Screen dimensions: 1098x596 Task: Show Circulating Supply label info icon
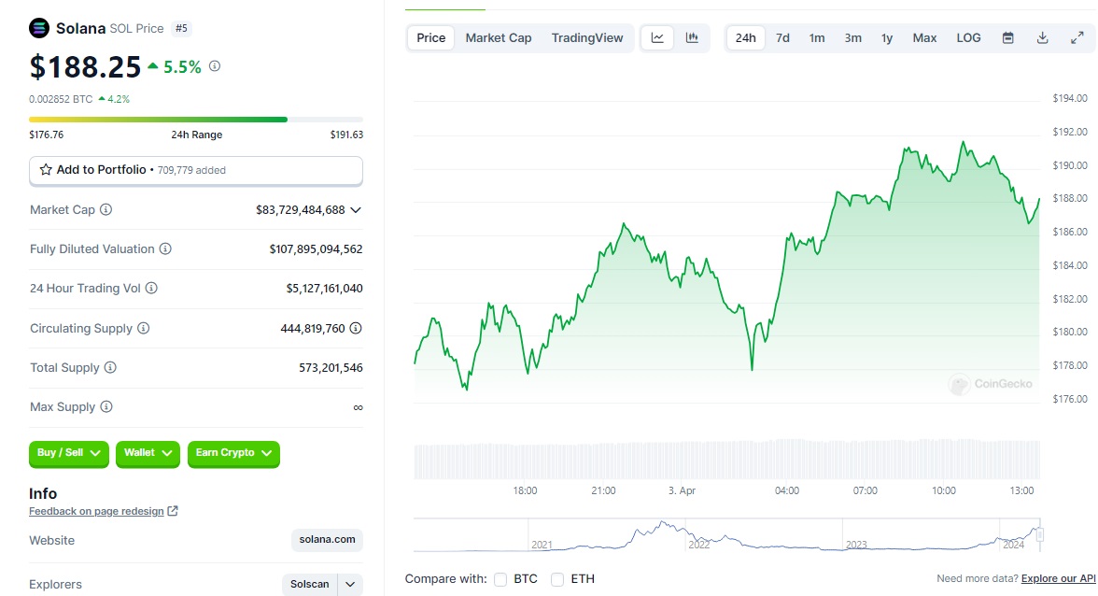click(x=144, y=328)
